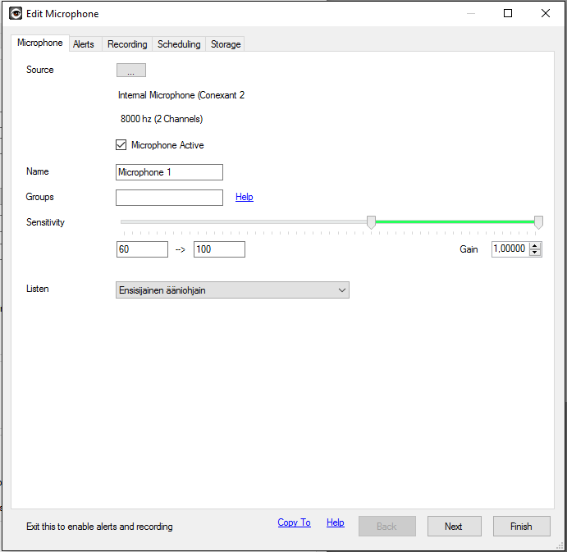Screen dimensions: 567x552
Task: Click the Copy To link
Action: pos(294,522)
